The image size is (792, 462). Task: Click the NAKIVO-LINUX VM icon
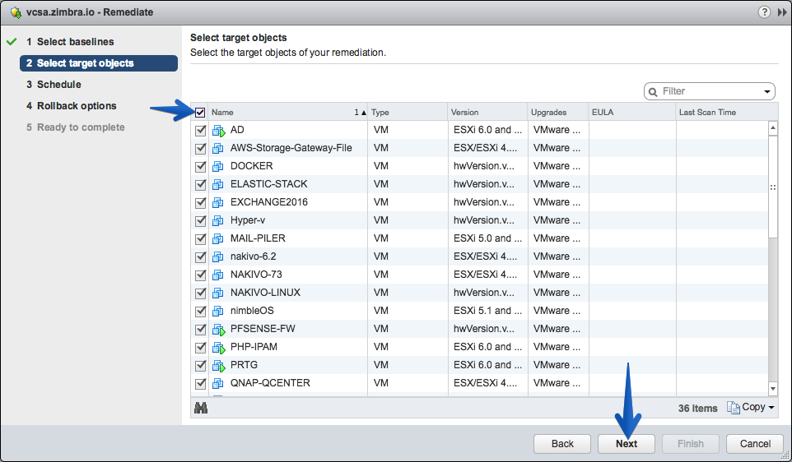[217, 293]
